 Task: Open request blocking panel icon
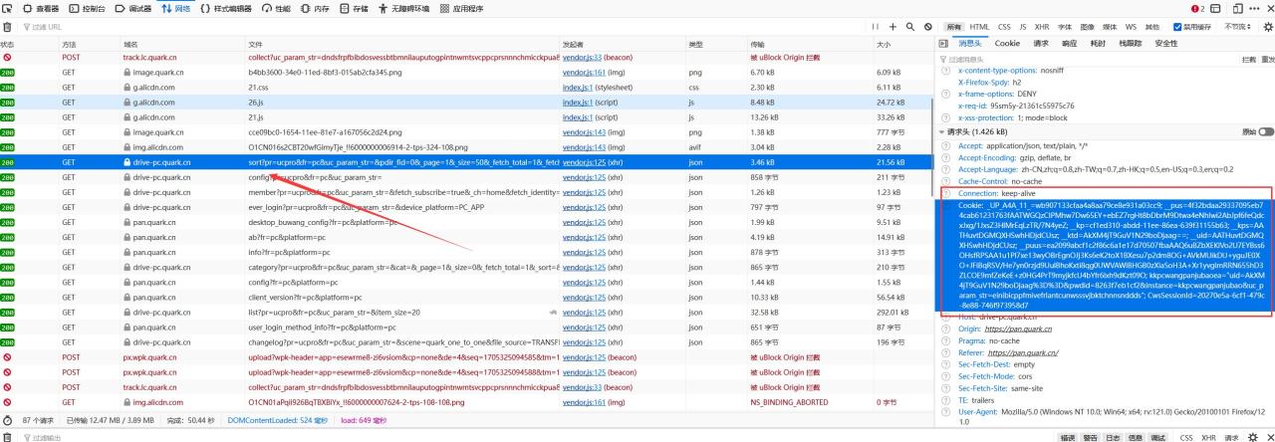(928, 27)
